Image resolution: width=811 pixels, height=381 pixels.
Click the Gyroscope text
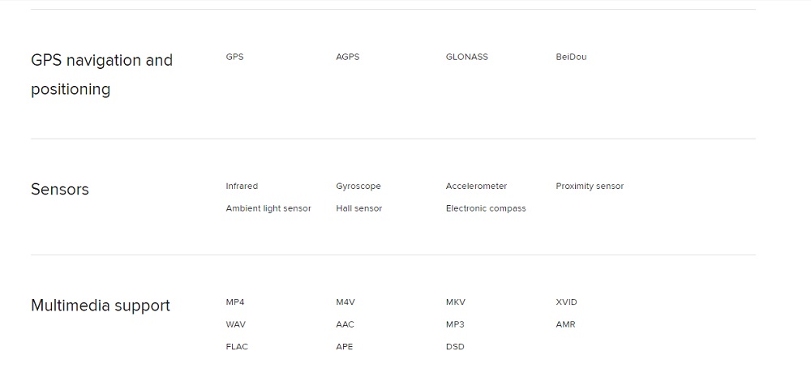[358, 186]
